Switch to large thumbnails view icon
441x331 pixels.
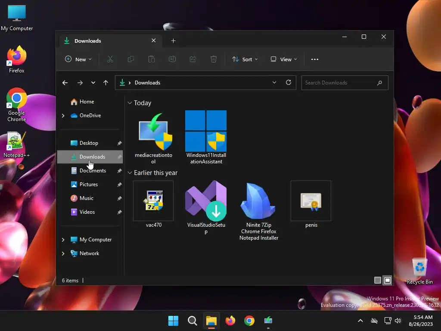point(388,280)
